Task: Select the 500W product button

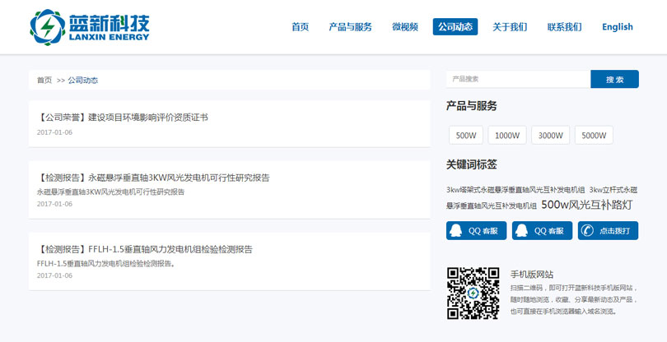Action: point(465,136)
